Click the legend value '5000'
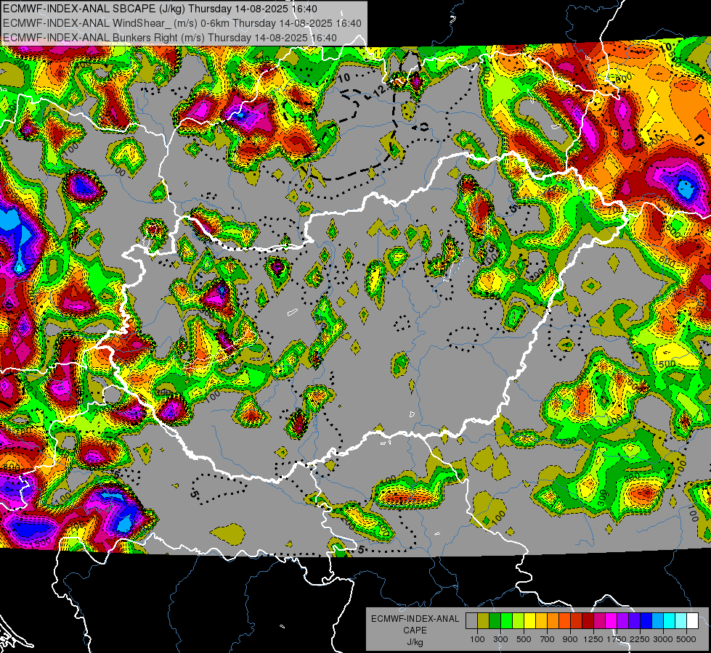The height and width of the screenshot is (653, 711). click(x=686, y=639)
